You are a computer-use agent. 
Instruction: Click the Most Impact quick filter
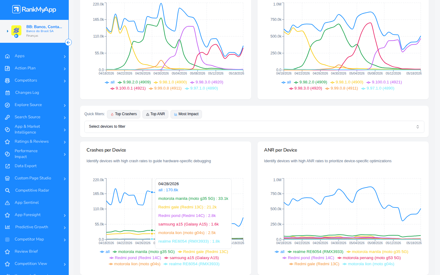(186, 114)
